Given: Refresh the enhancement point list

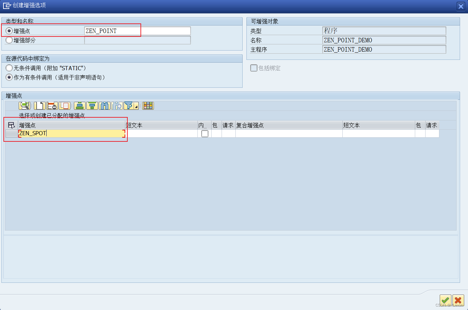Looking at the screenshot, I should (25, 106).
